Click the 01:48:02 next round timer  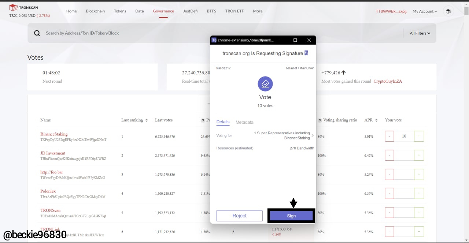51,73
